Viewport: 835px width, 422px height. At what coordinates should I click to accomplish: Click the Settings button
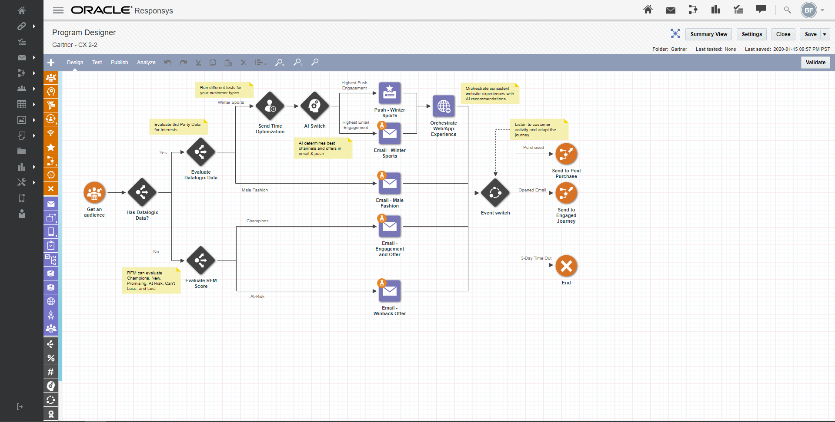tap(751, 34)
